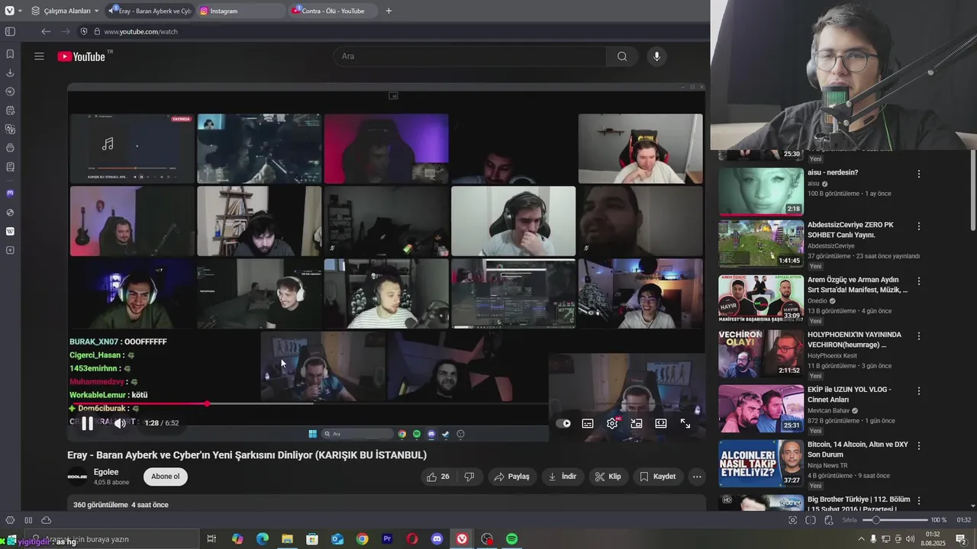Click the address bar URL

[x=140, y=31]
